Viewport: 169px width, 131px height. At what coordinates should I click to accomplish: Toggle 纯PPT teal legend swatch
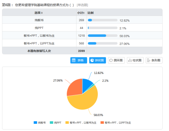coord(52,122)
